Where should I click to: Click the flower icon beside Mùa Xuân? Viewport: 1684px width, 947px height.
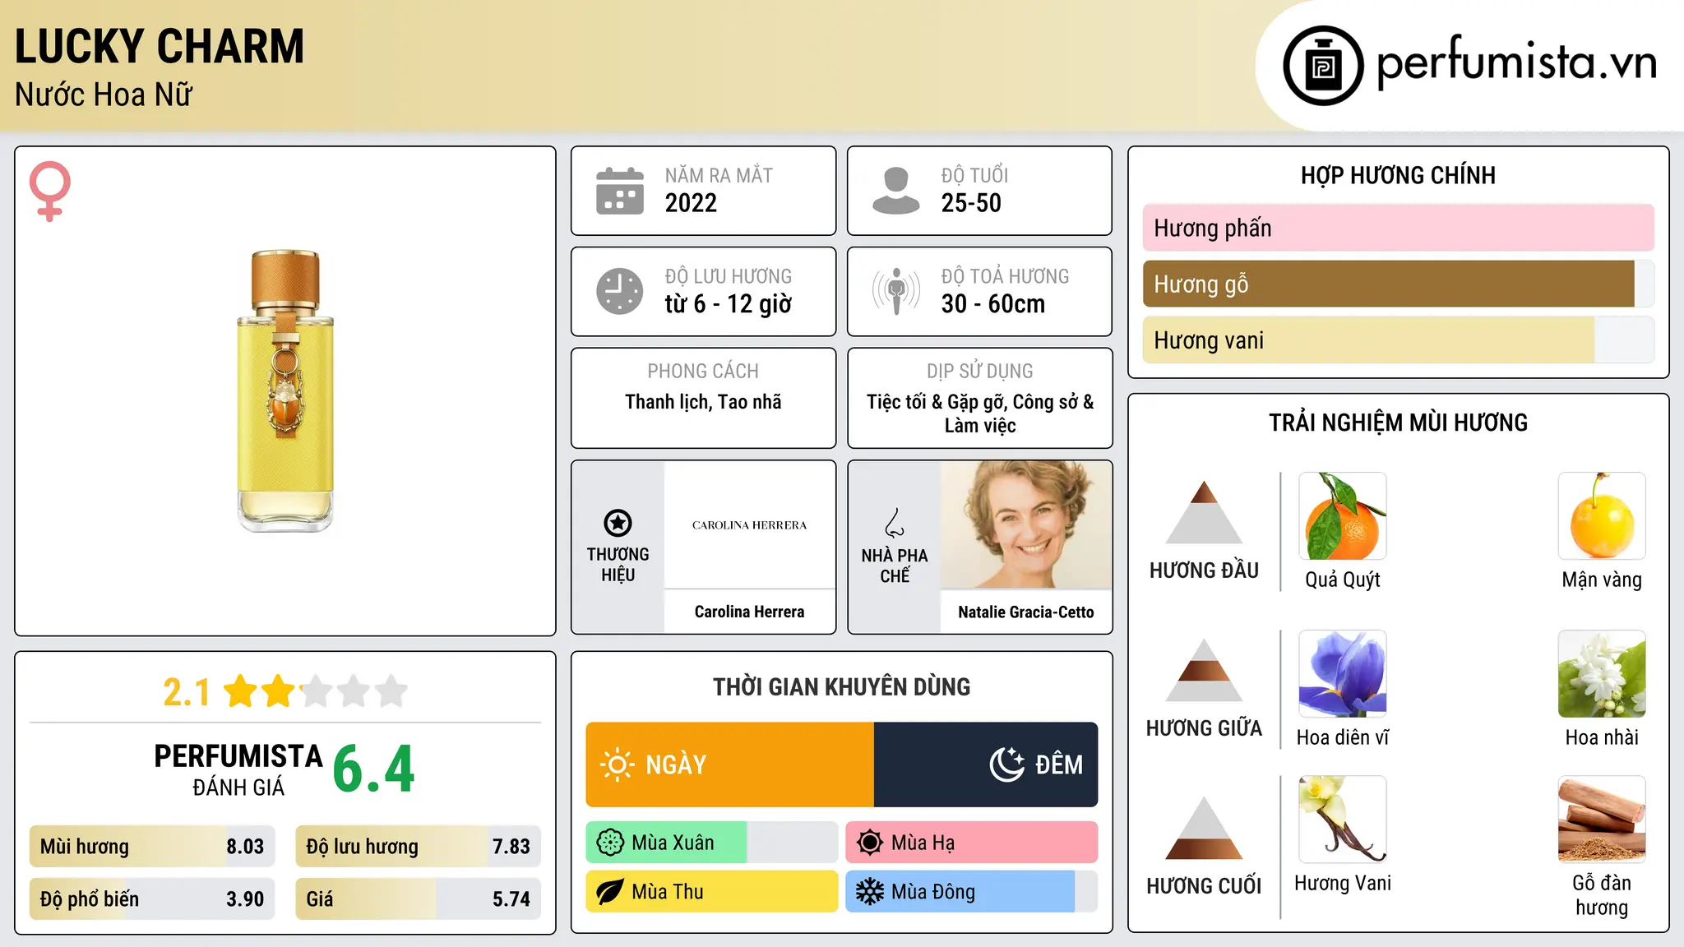(x=610, y=843)
